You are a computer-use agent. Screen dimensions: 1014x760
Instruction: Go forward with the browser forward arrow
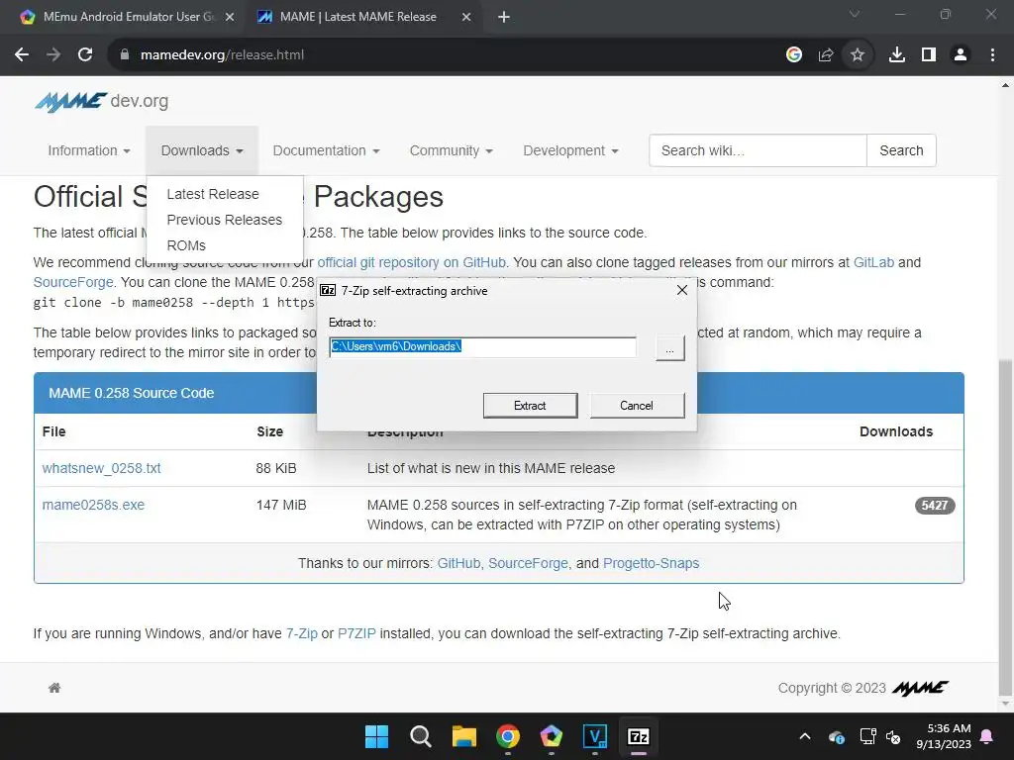tap(53, 55)
